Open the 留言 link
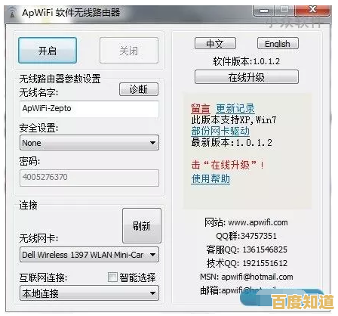Image resolution: width=338 pixels, height=316 pixels. point(200,109)
